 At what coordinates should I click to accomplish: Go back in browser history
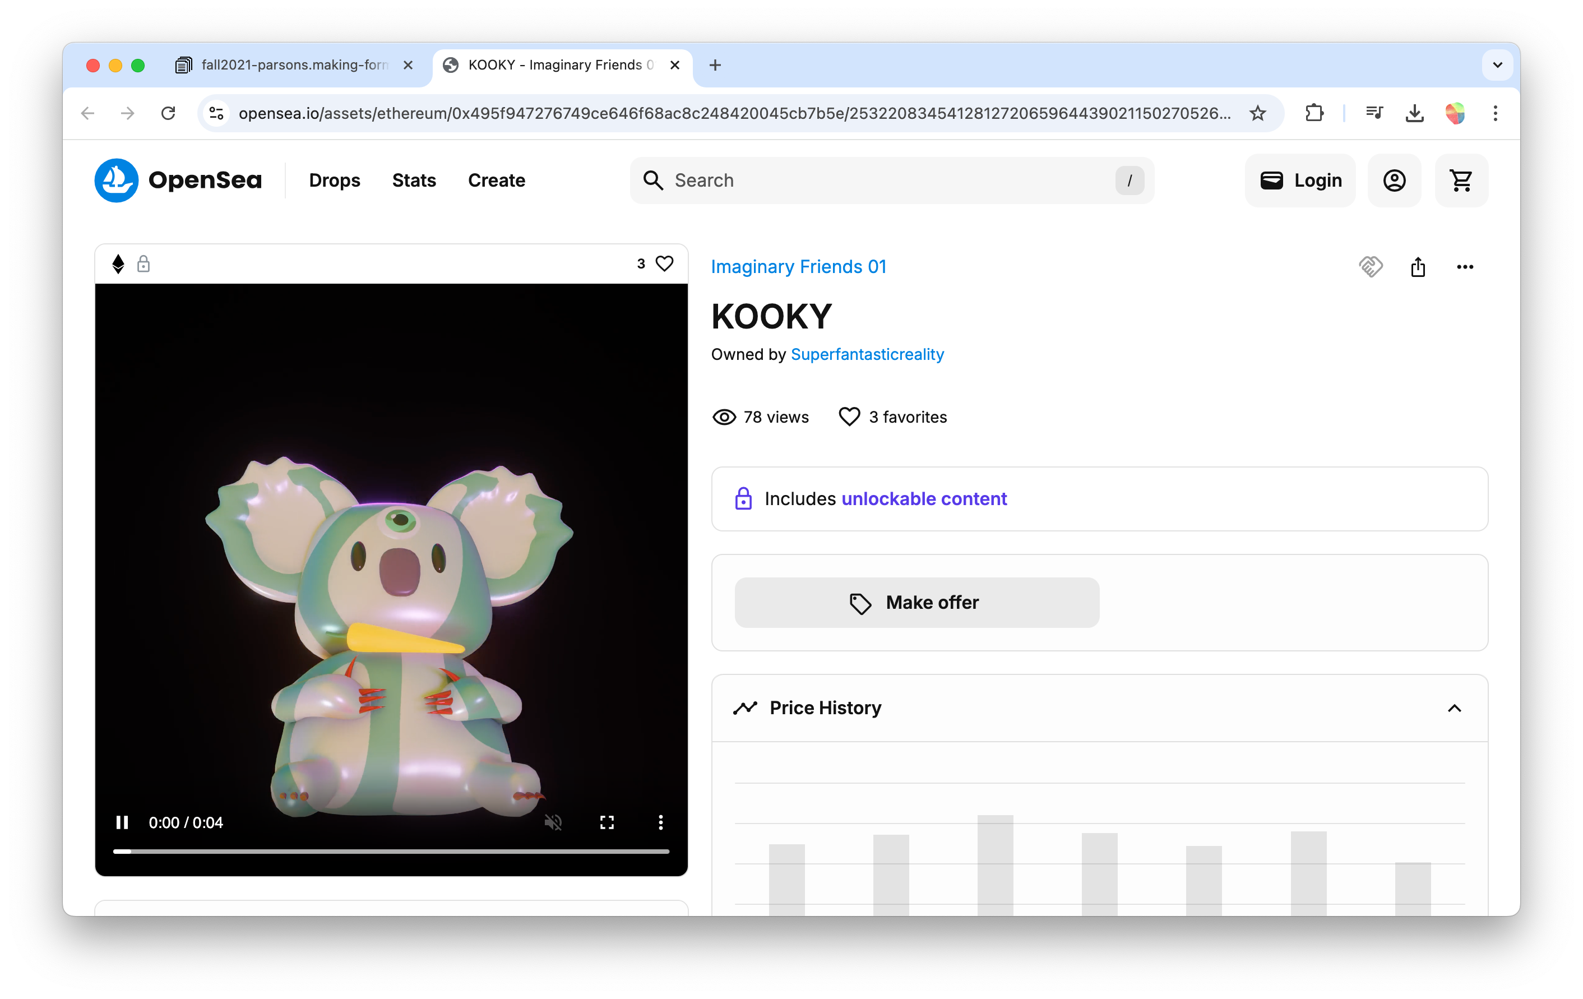tap(87, 113)
